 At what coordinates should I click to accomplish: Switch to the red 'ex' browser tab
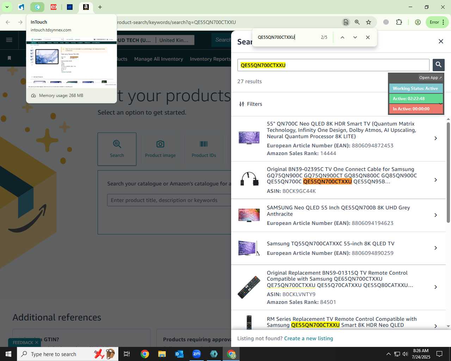coord(54,7)
